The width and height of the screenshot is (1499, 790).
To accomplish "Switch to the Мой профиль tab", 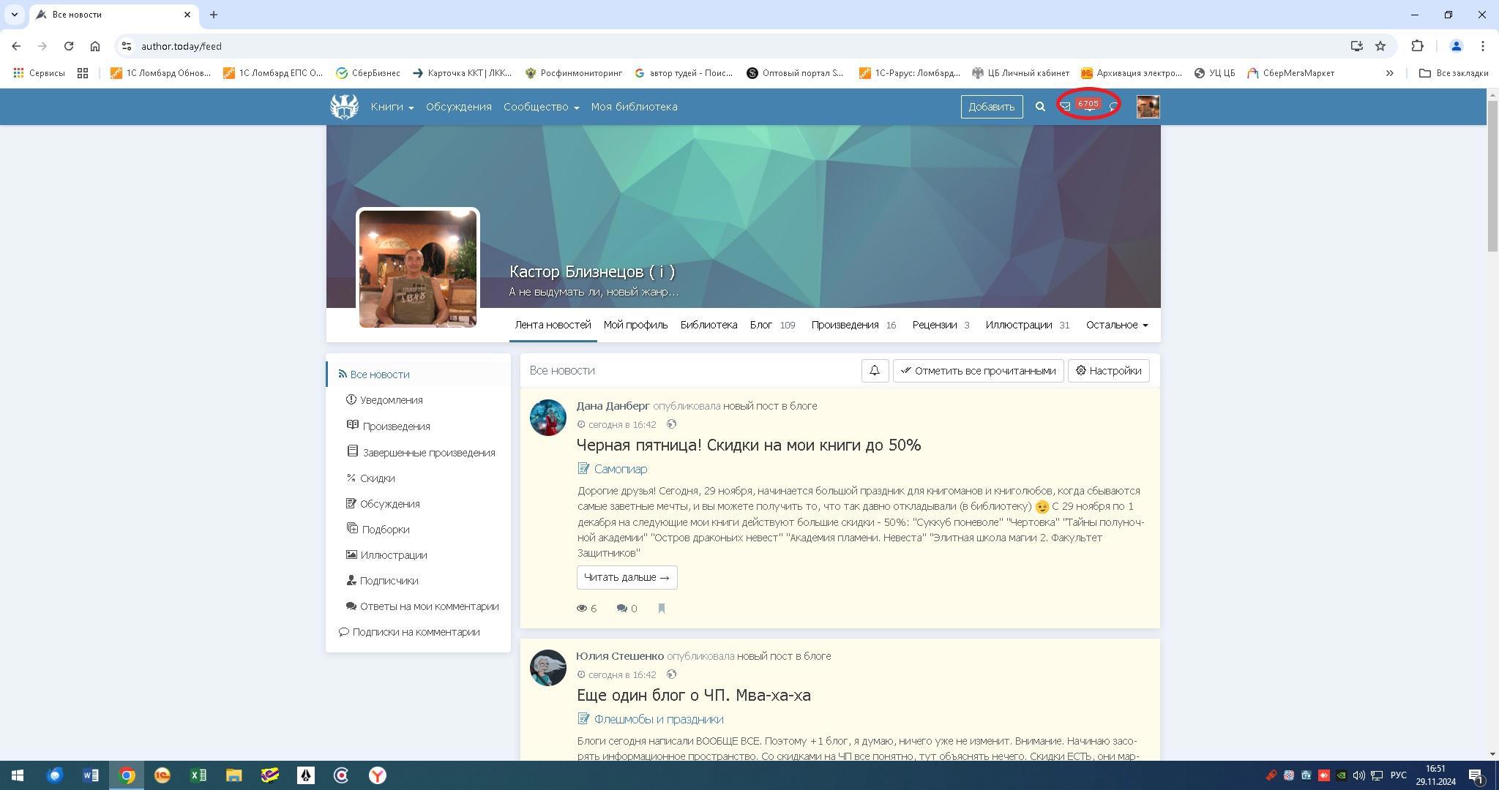I will (x=635, y=325).
